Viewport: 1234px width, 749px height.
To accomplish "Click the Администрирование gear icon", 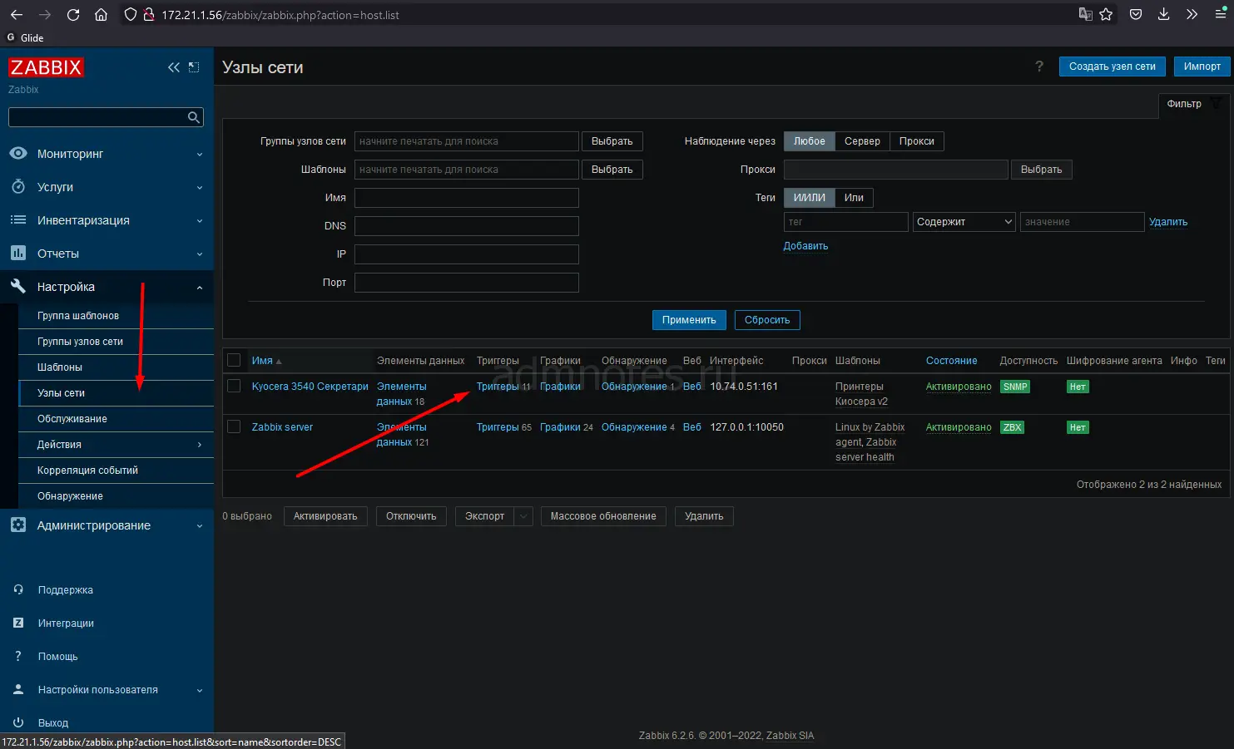I will 18,525.
